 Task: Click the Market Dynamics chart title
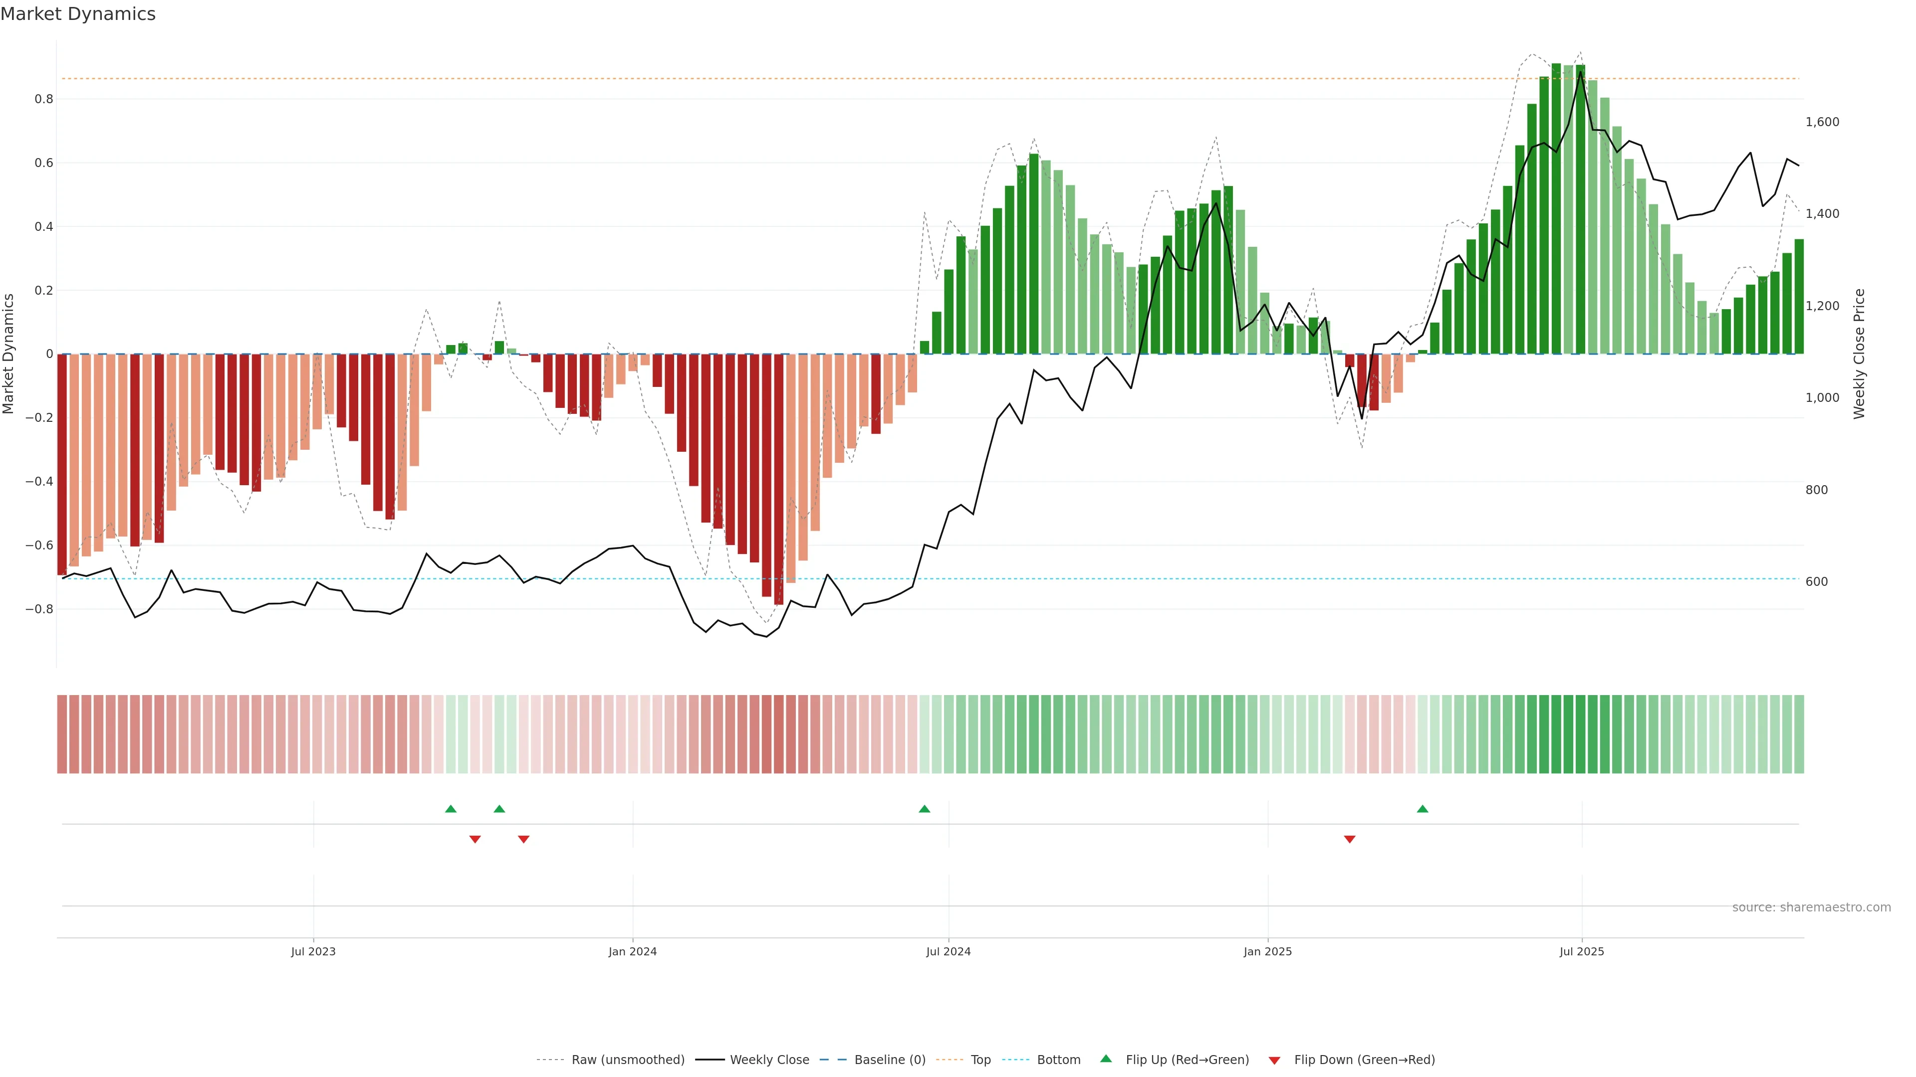[x=78, y=14]
